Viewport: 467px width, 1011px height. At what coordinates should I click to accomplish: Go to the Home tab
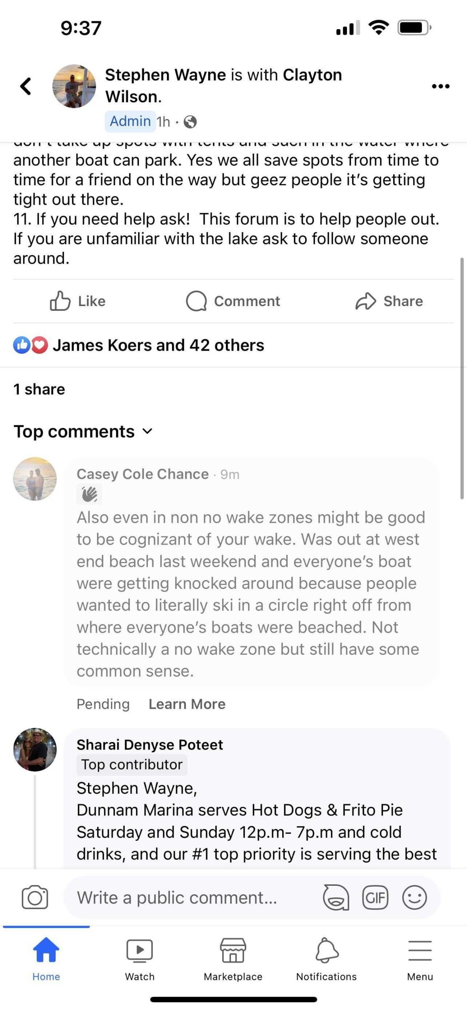[46, 959]
